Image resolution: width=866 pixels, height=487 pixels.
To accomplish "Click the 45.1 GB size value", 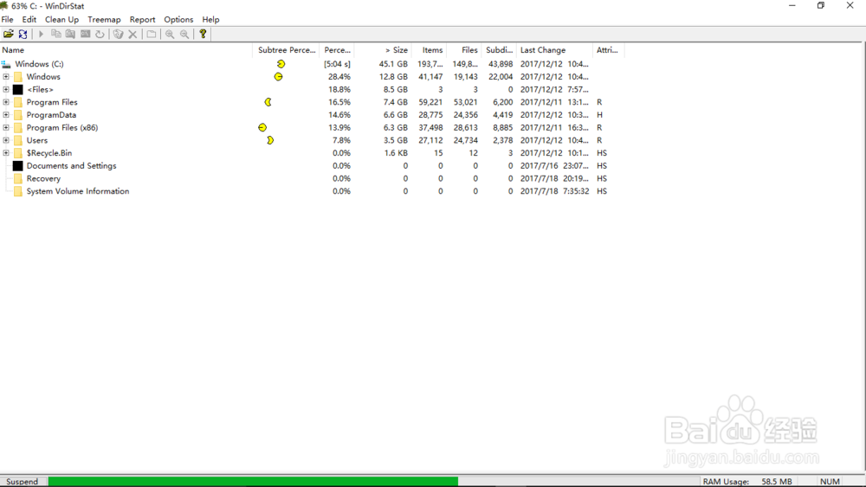I will [393, 64].
